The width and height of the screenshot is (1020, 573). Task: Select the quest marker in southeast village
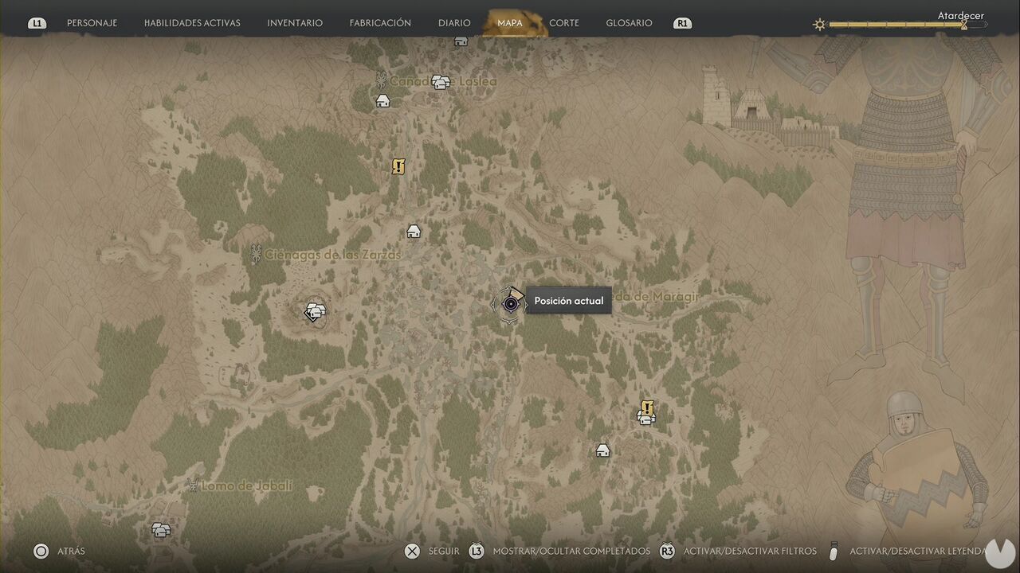click(647, 407)
